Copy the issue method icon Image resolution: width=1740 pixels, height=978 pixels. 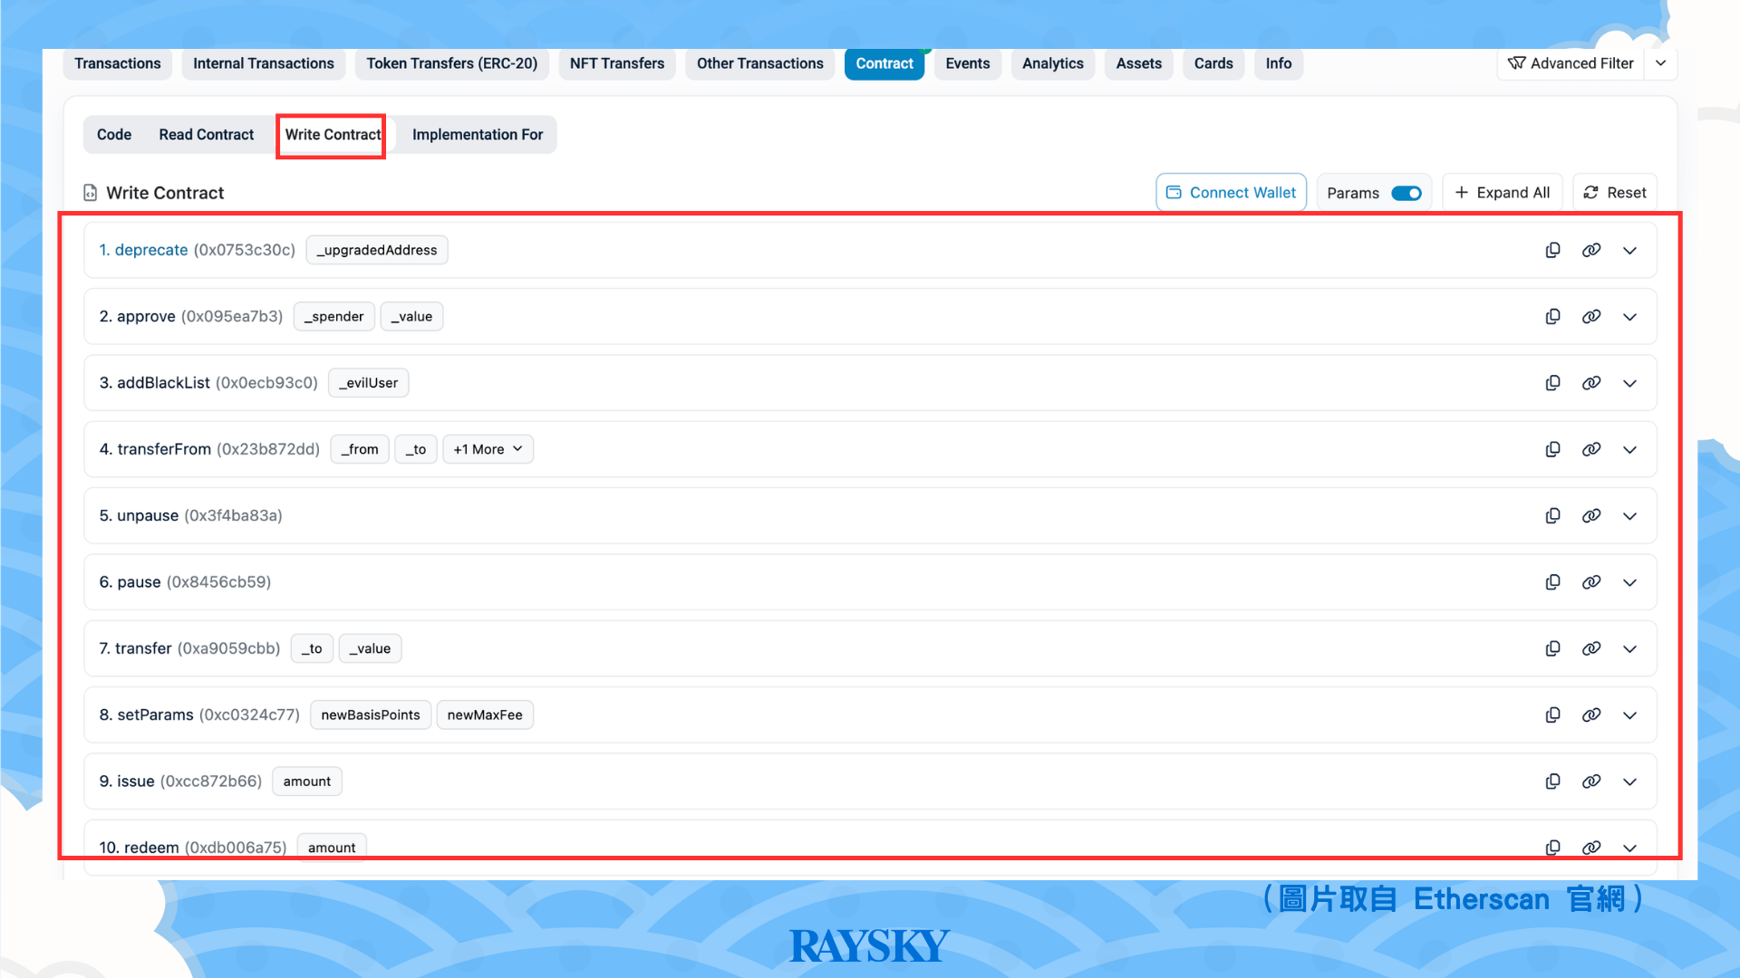[x=1552, y=781]
